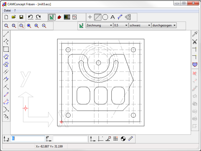Undo the last action
The height and width of the screenshot is (151, 201).
click(30, 17)
